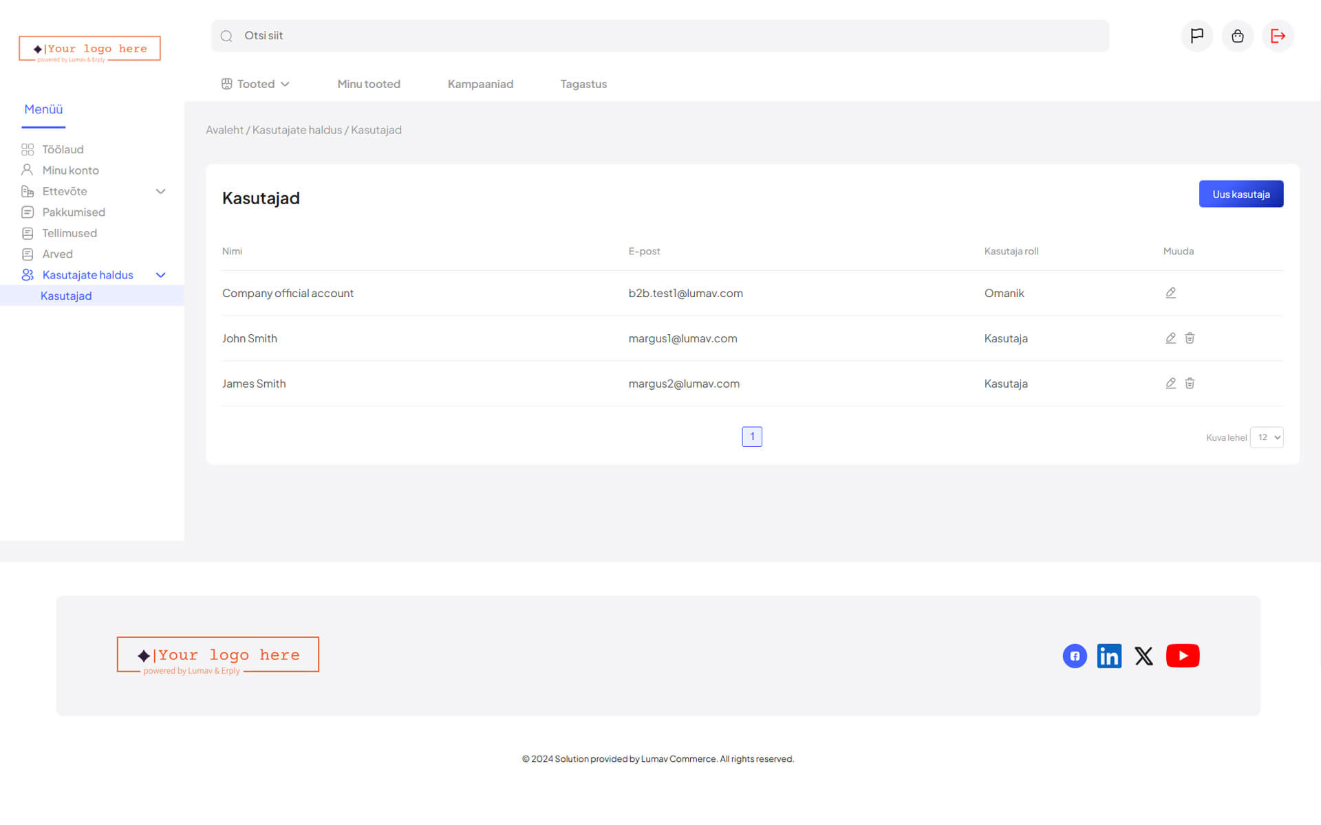The width and height of the screenshot is (1321, 825).
Task: Open the Facebook icon in footer
Action: [x=1075, y=656]
